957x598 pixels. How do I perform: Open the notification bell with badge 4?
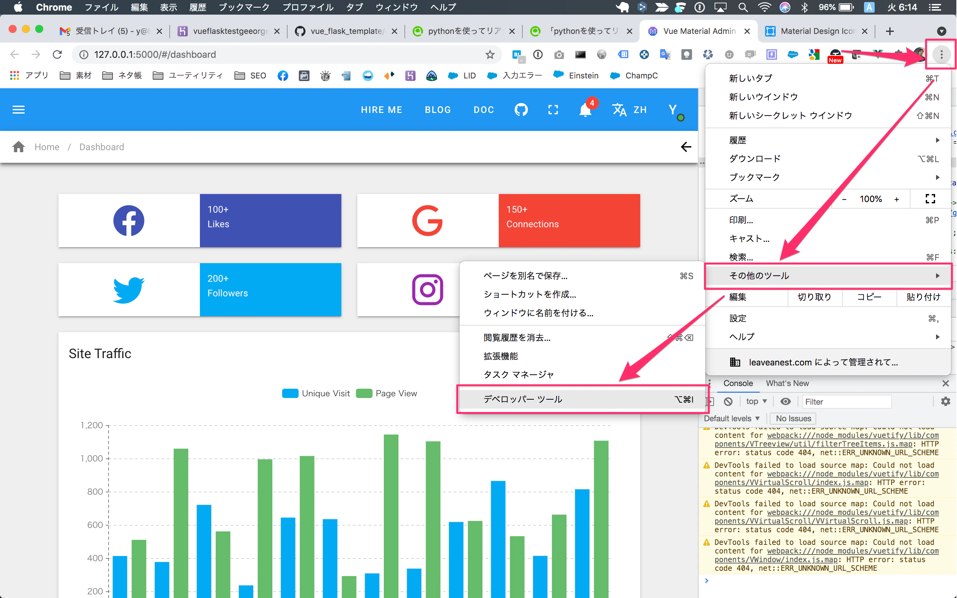pos(585,110)
